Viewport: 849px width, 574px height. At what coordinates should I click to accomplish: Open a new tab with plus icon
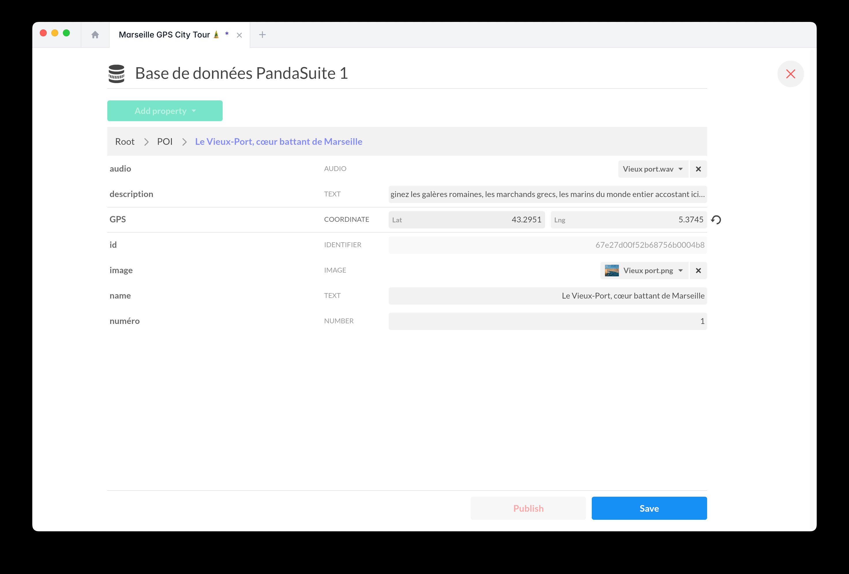pyautogui.click(x=262, y=35)
